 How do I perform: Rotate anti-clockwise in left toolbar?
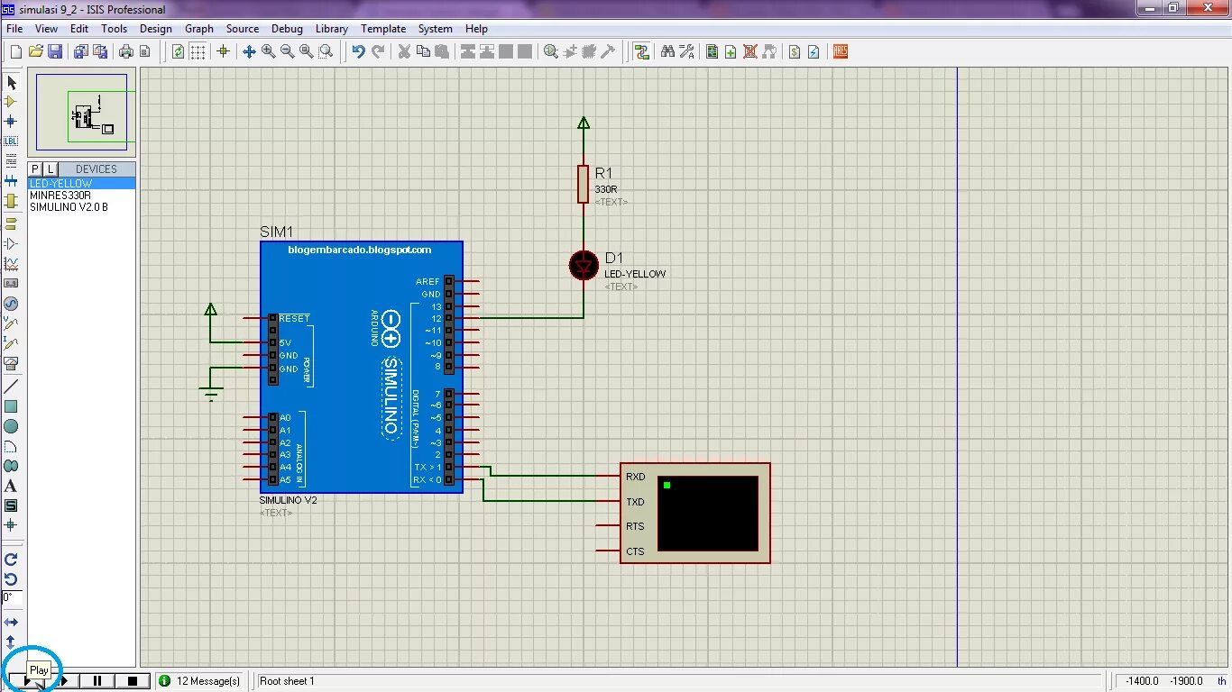tap(12, 579)
